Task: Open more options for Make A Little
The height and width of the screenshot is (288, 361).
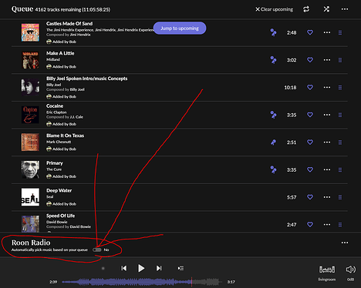Action: 327,60
